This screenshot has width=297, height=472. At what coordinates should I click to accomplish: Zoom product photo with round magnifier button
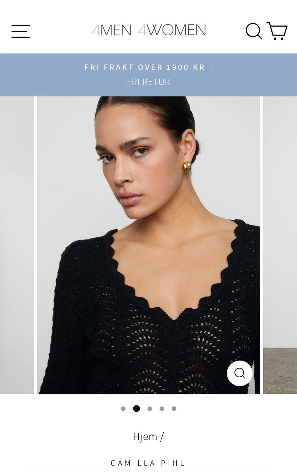pyautogui.click(x=240, y=373)
